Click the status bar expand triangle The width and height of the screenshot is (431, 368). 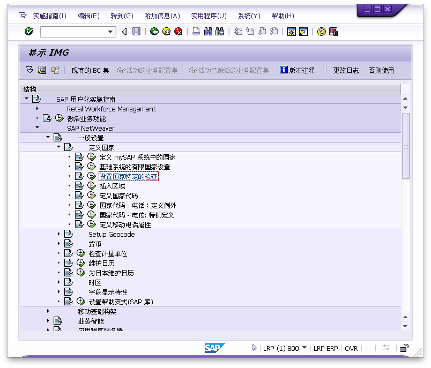tap(254, 348)
